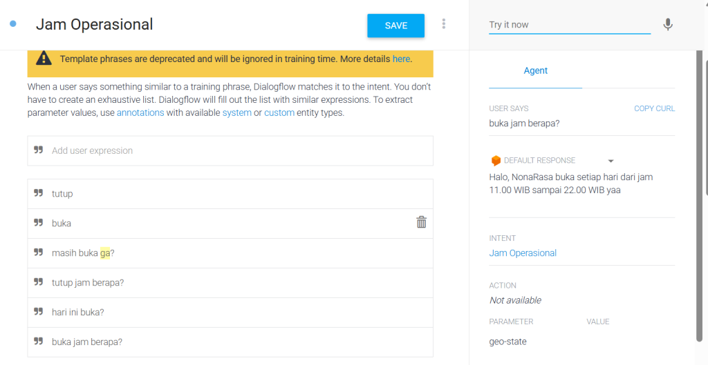Open the three-dot more options menu
Screen dimensions: 708x365
444,24
